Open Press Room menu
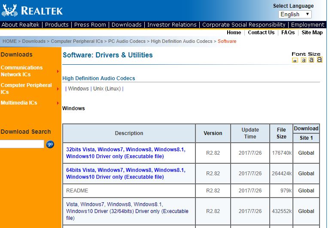 (x=90, y=24)
